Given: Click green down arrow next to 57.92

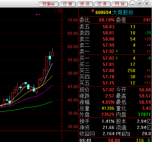Looking at the screenshot, I should coord(117,51).
